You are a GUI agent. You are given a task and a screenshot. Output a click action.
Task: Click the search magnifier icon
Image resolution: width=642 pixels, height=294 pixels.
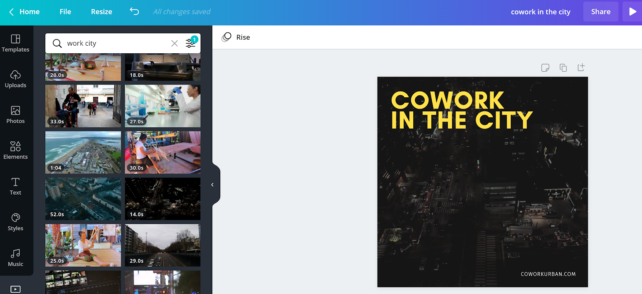coord(57,43)
